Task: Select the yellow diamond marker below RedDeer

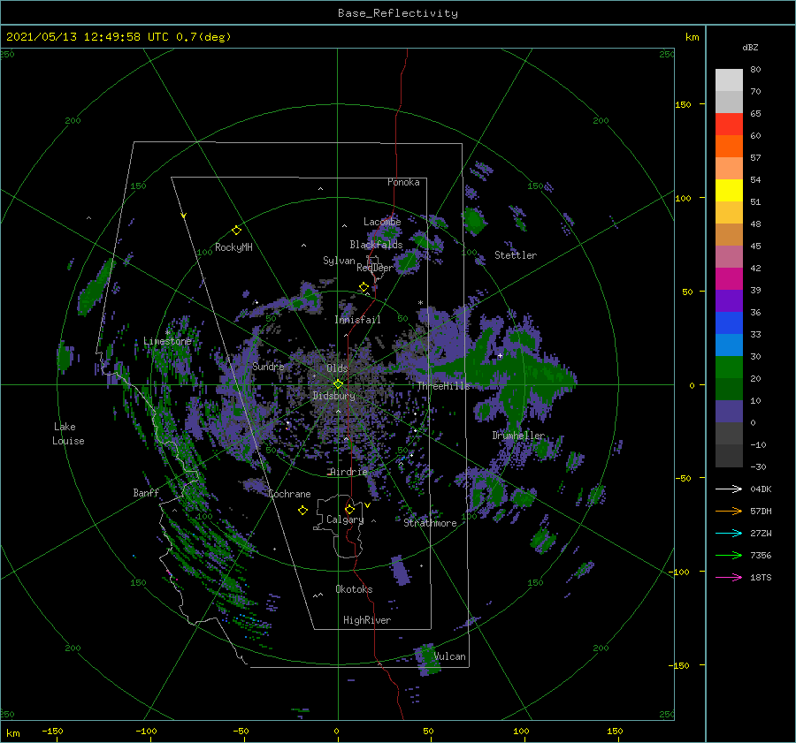Action: click(364, 287)
